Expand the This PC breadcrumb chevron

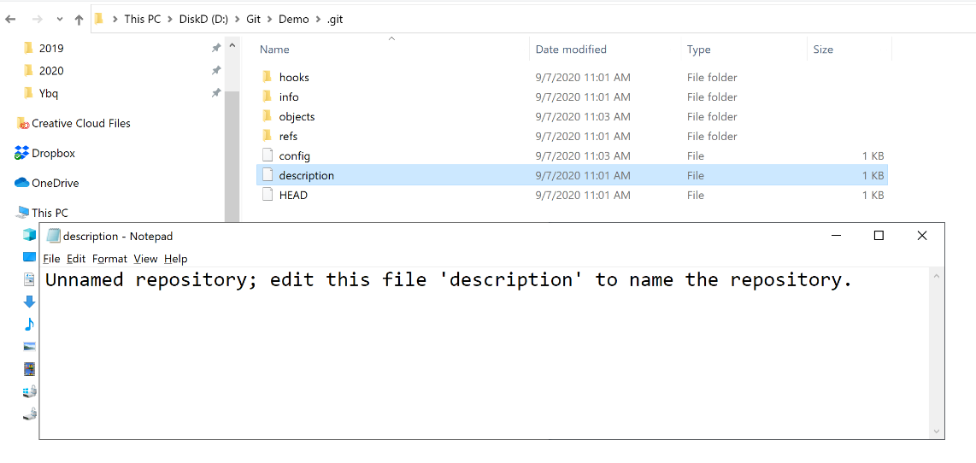(x=168, y=20)
